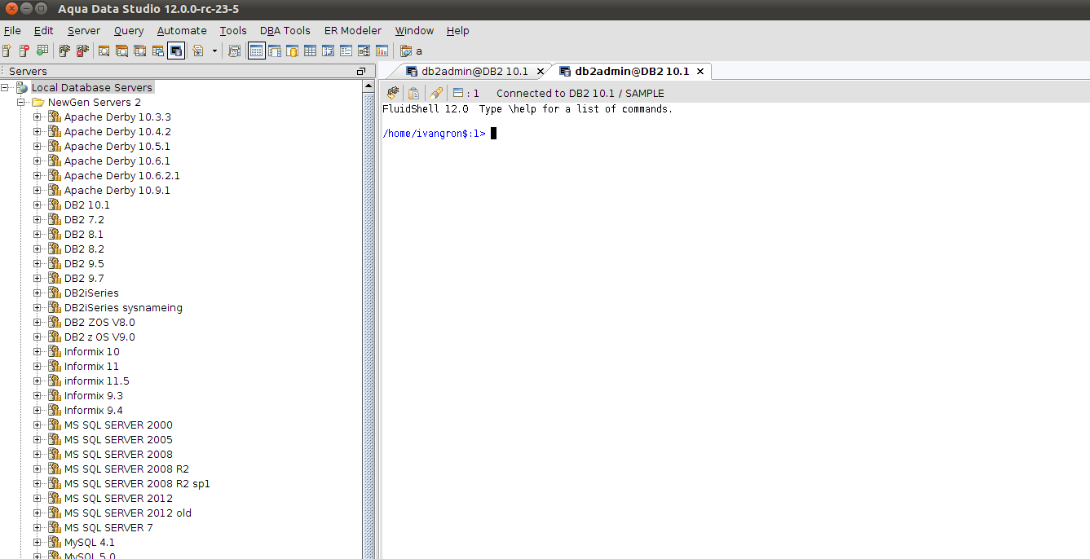The image size is (1090, 559).
Task: Click the red Delete Server toolbar icon
Action: tap(24, 51)
